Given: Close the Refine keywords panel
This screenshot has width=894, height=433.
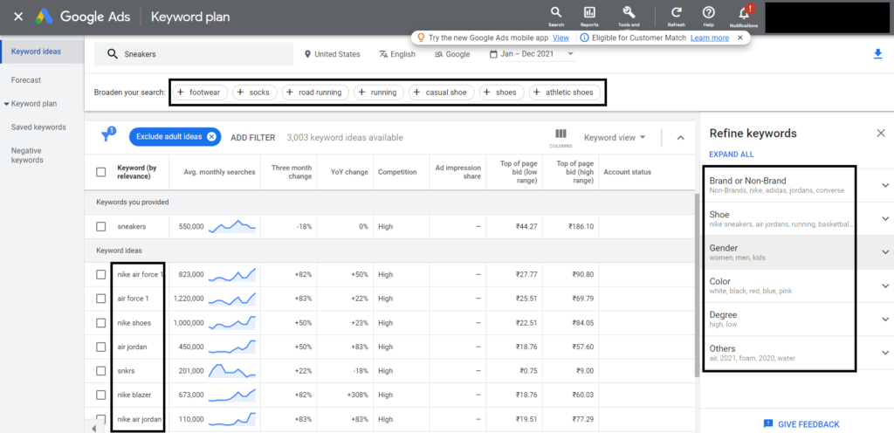Looking at the screenshot, I should [x=881, y=134].
